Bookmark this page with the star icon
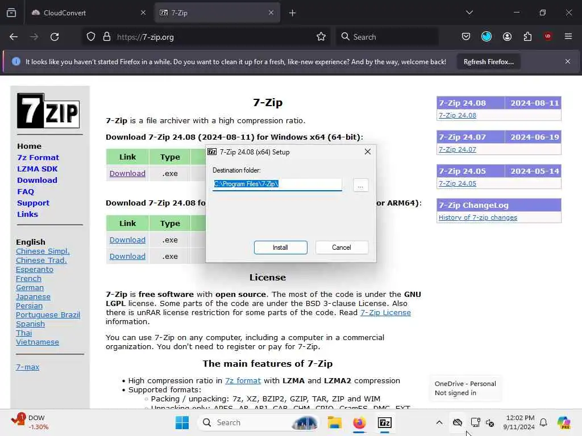The image size is (582, 436). pyautogui.click(x=321, y=37)
